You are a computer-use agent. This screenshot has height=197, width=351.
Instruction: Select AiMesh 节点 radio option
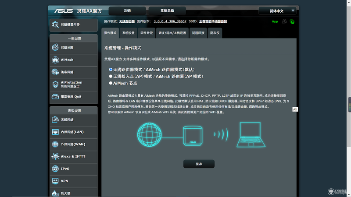coord(111,83)
